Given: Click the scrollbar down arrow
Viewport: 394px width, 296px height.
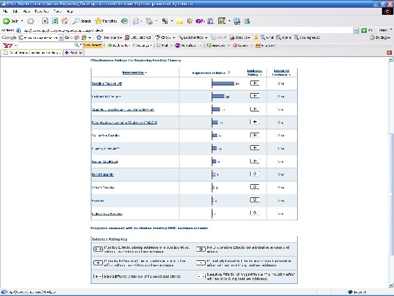Looking at the screenshot, I should 391,286.
